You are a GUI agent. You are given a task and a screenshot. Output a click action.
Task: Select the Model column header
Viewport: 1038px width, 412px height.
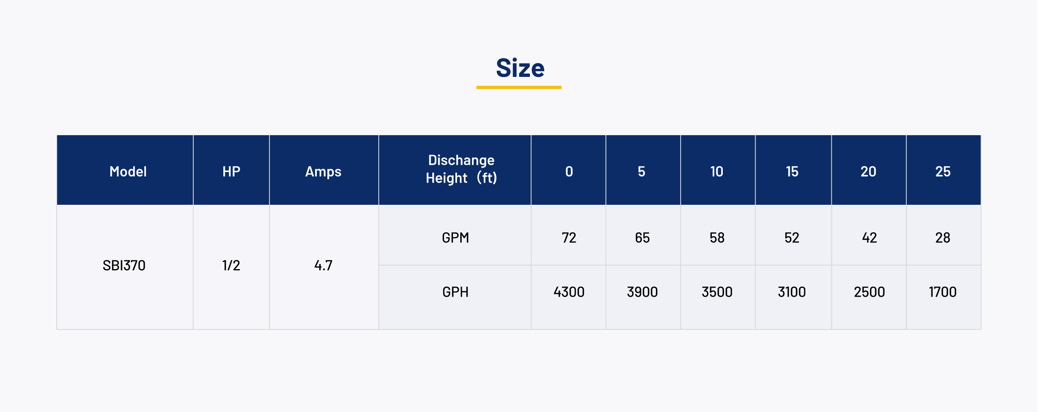(x=128, y=172)
